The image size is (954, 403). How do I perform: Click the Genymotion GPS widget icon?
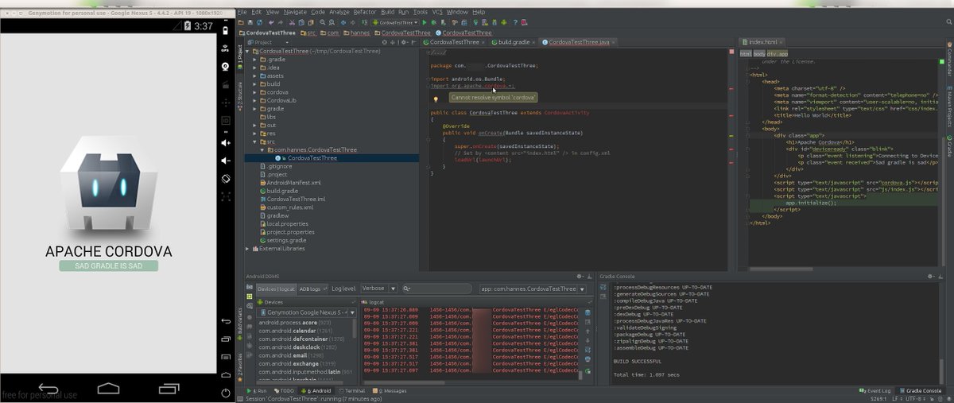coord(226,49)
